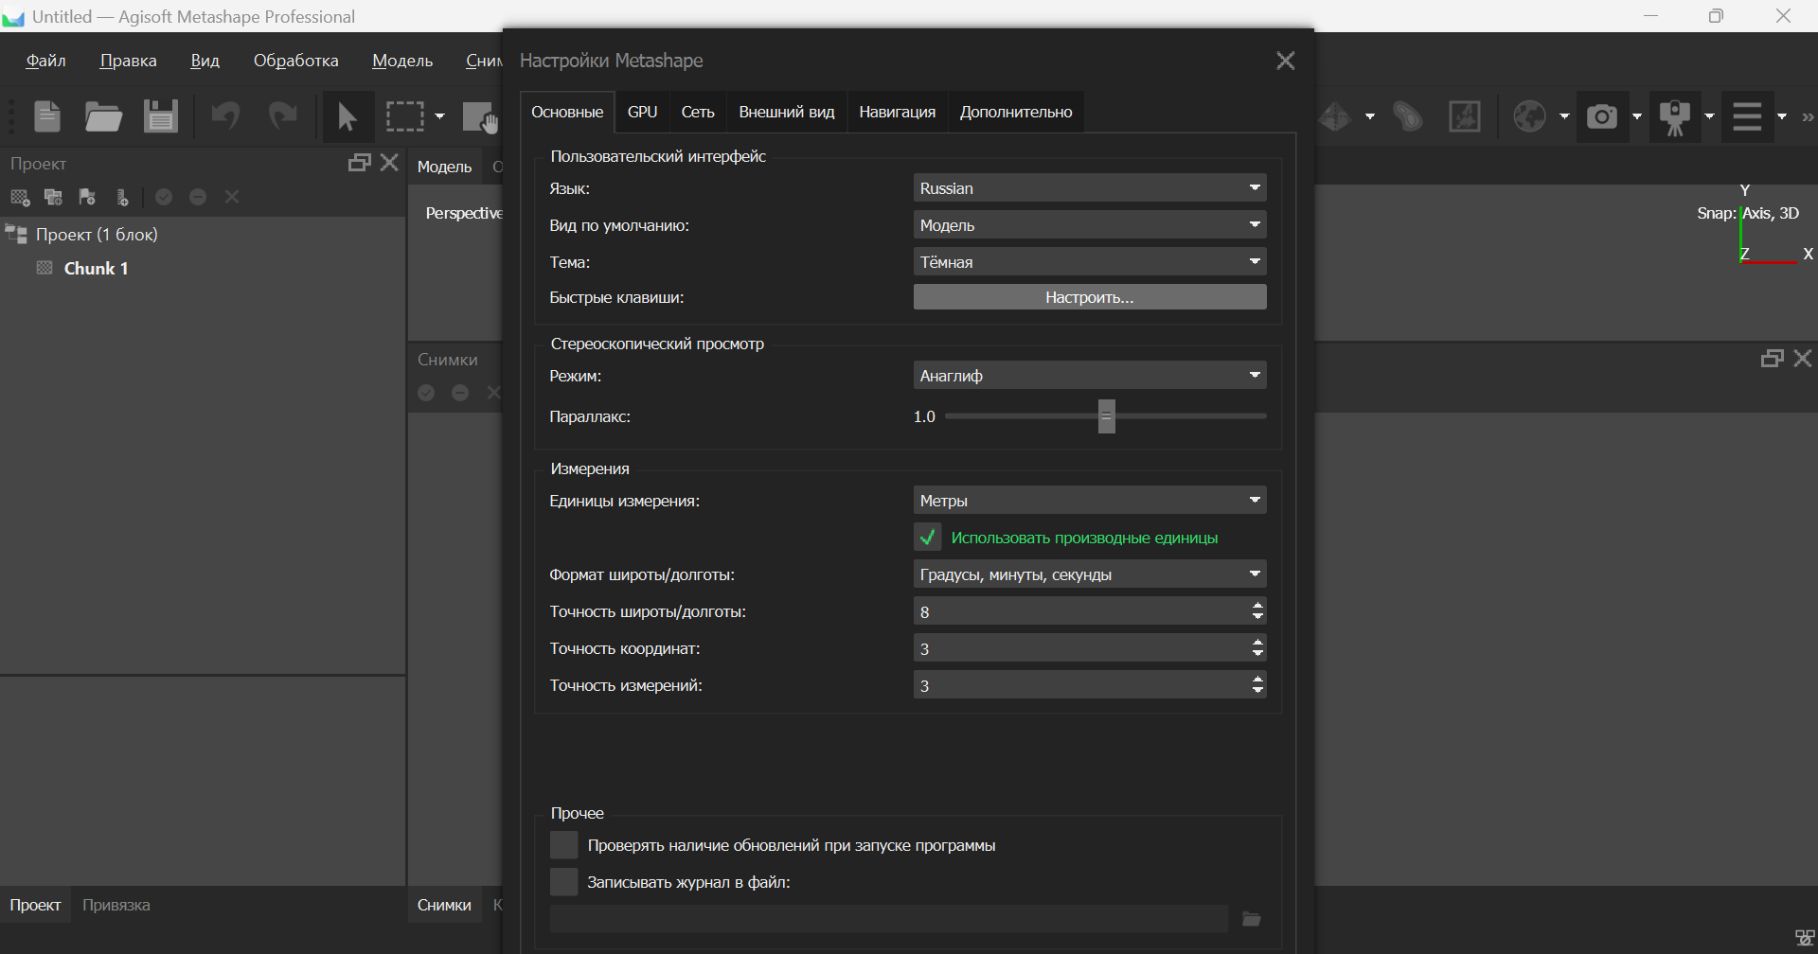
Task: Click the Add chunk icon in Project panel
Action: coord(20,197)
